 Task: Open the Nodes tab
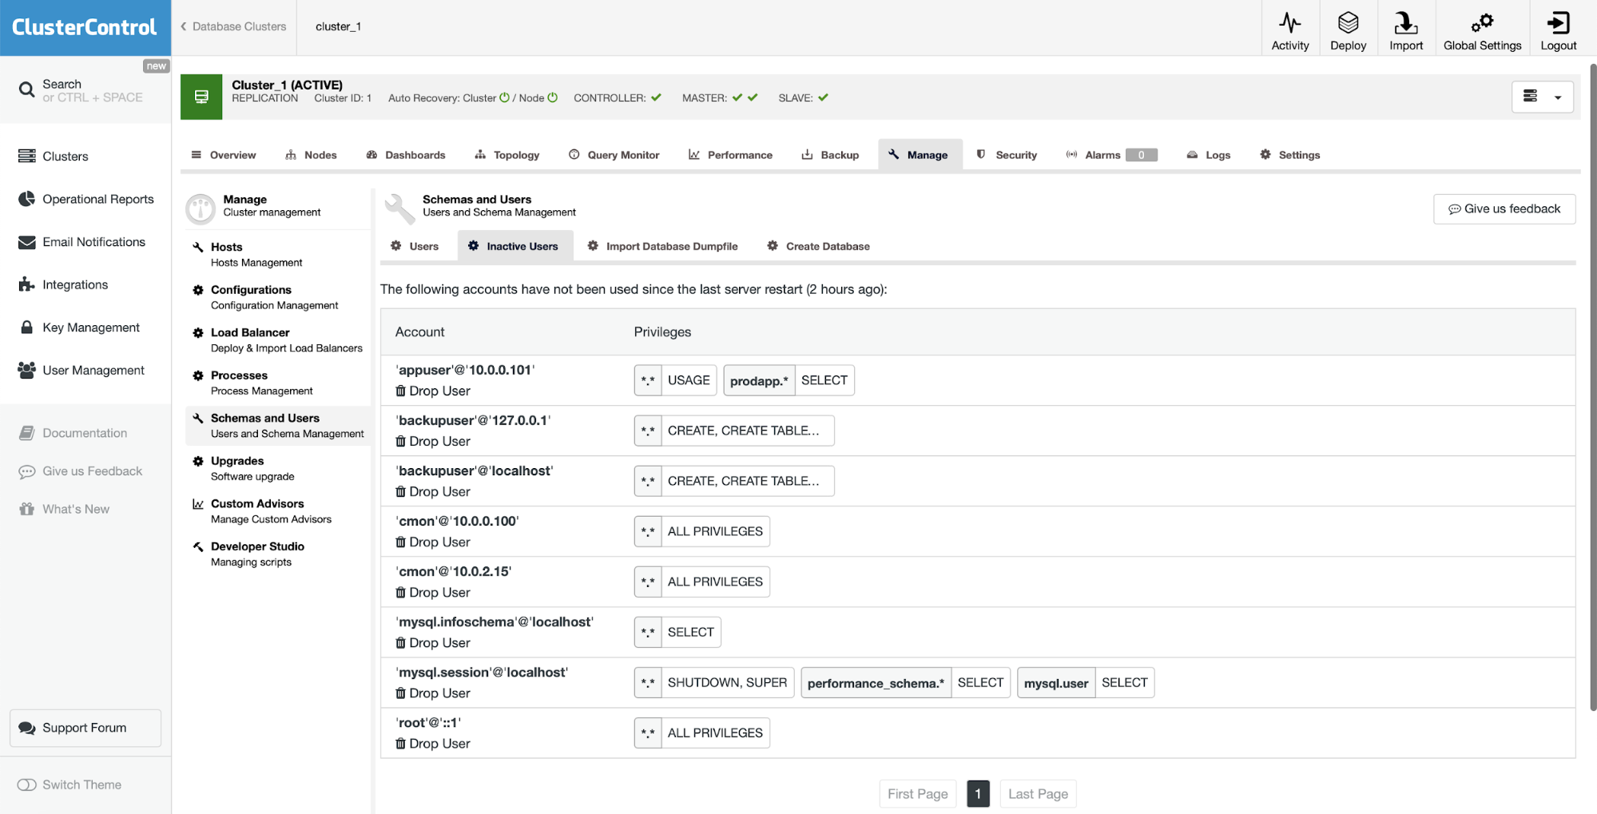point(312,155)
